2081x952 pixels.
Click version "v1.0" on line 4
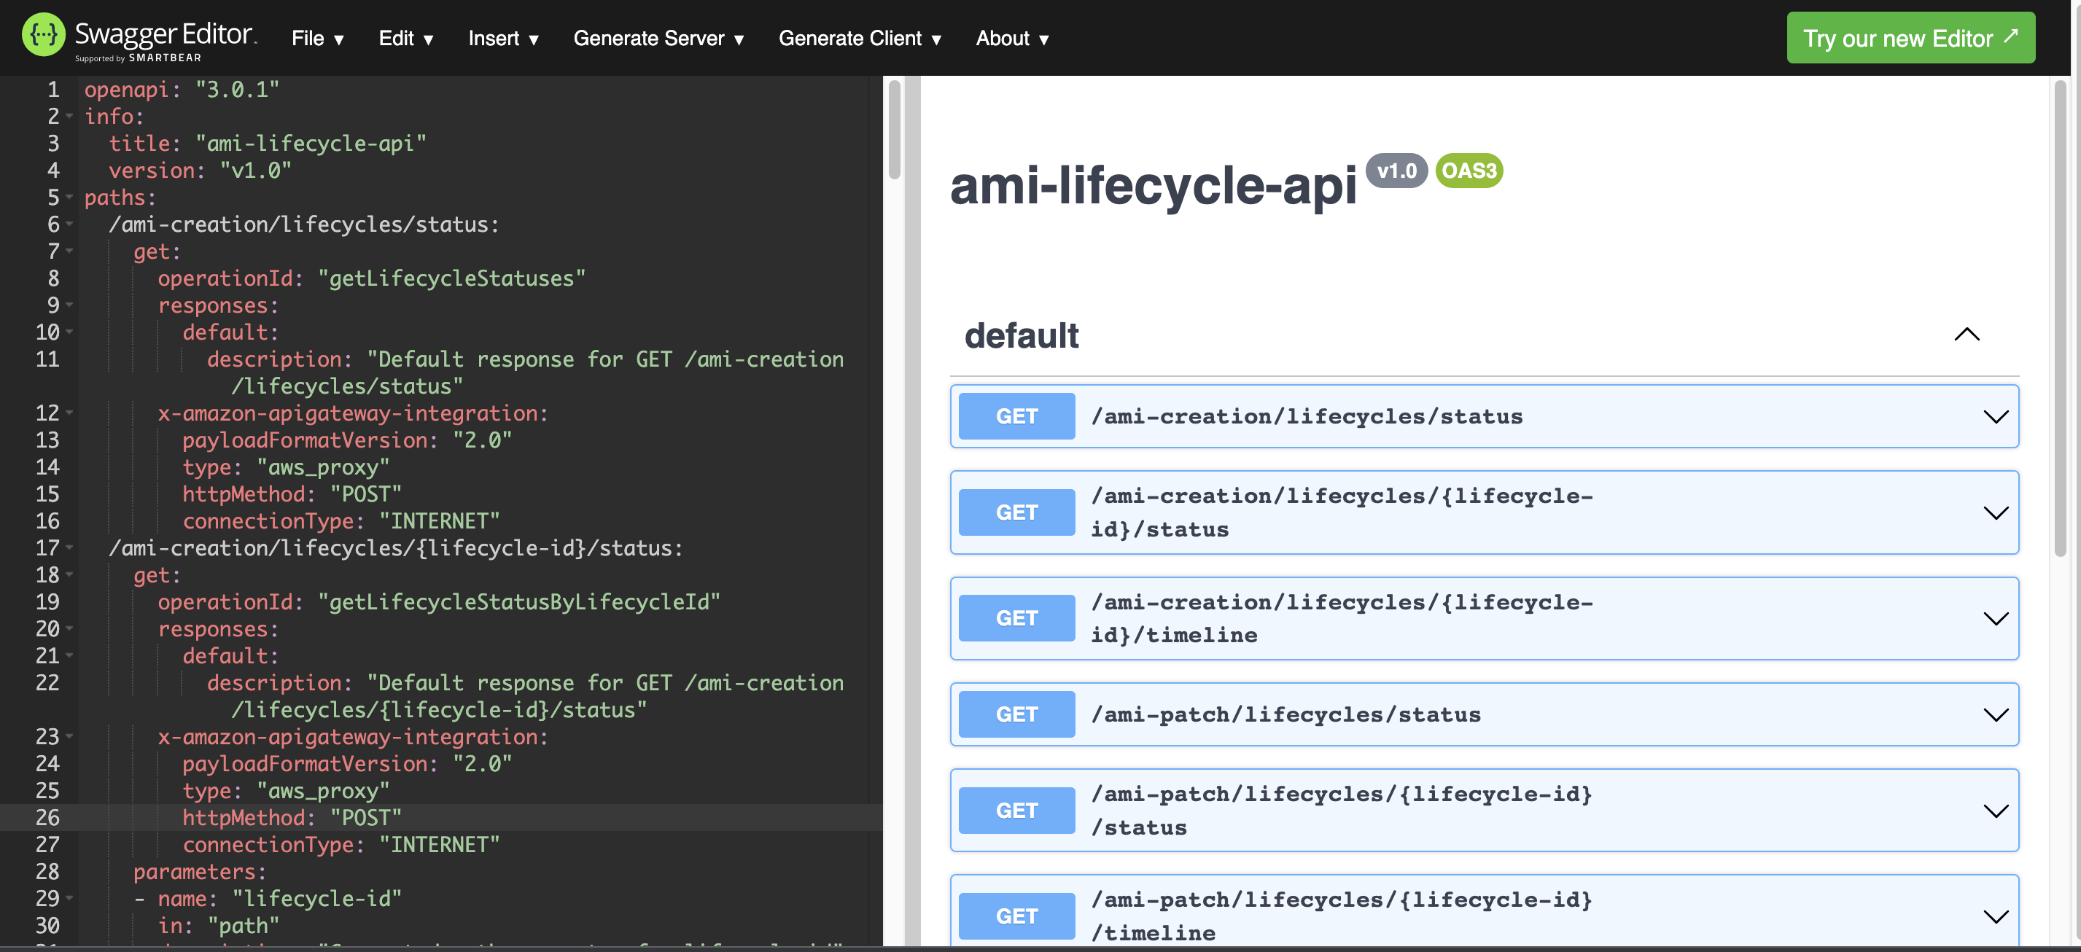click(200, 171)
